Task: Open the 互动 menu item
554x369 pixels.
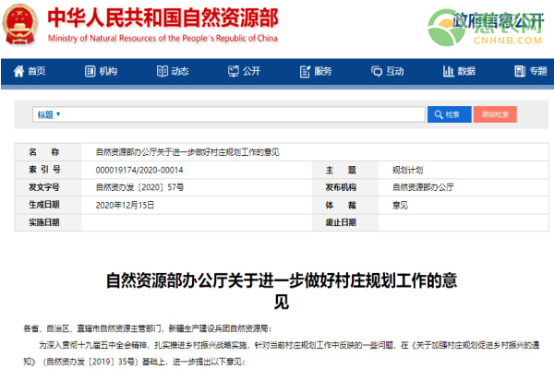Action: pos(388,71)
